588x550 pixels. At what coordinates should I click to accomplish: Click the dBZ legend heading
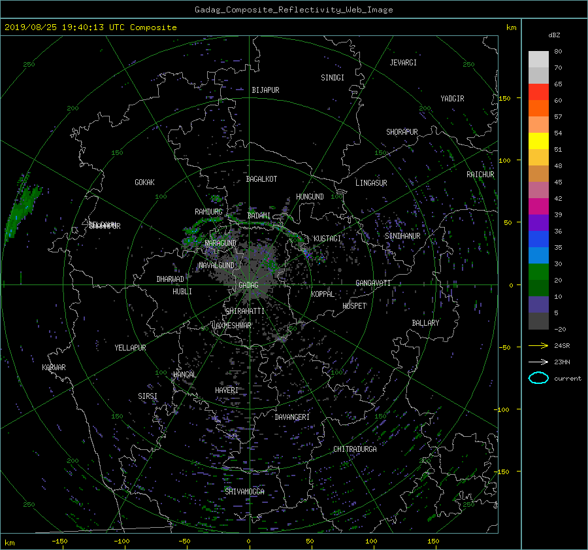554,35
